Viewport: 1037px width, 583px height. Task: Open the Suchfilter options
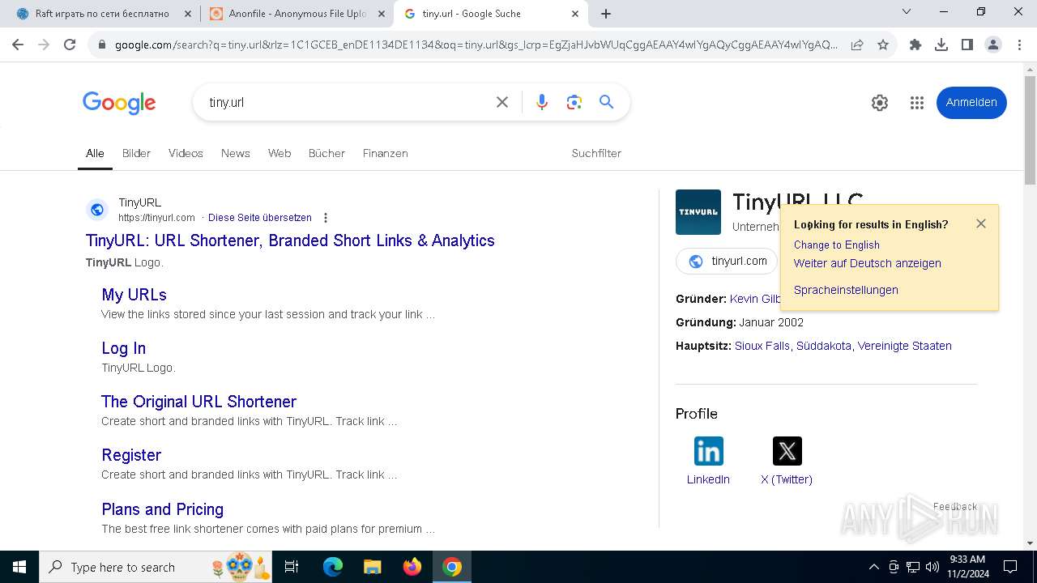[596, 153]
